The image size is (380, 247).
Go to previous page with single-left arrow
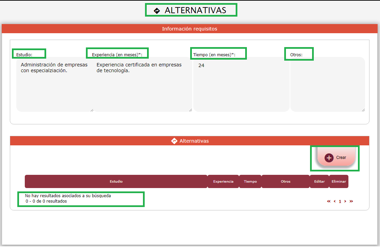tap(334, 201)
